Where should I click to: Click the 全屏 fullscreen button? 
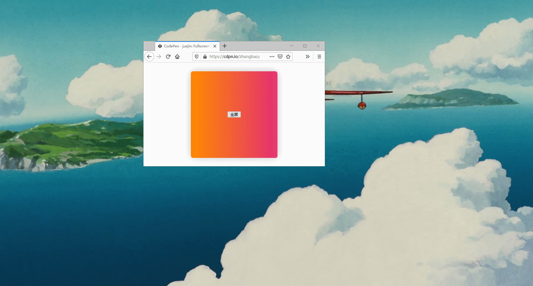(x=234, y=115)
